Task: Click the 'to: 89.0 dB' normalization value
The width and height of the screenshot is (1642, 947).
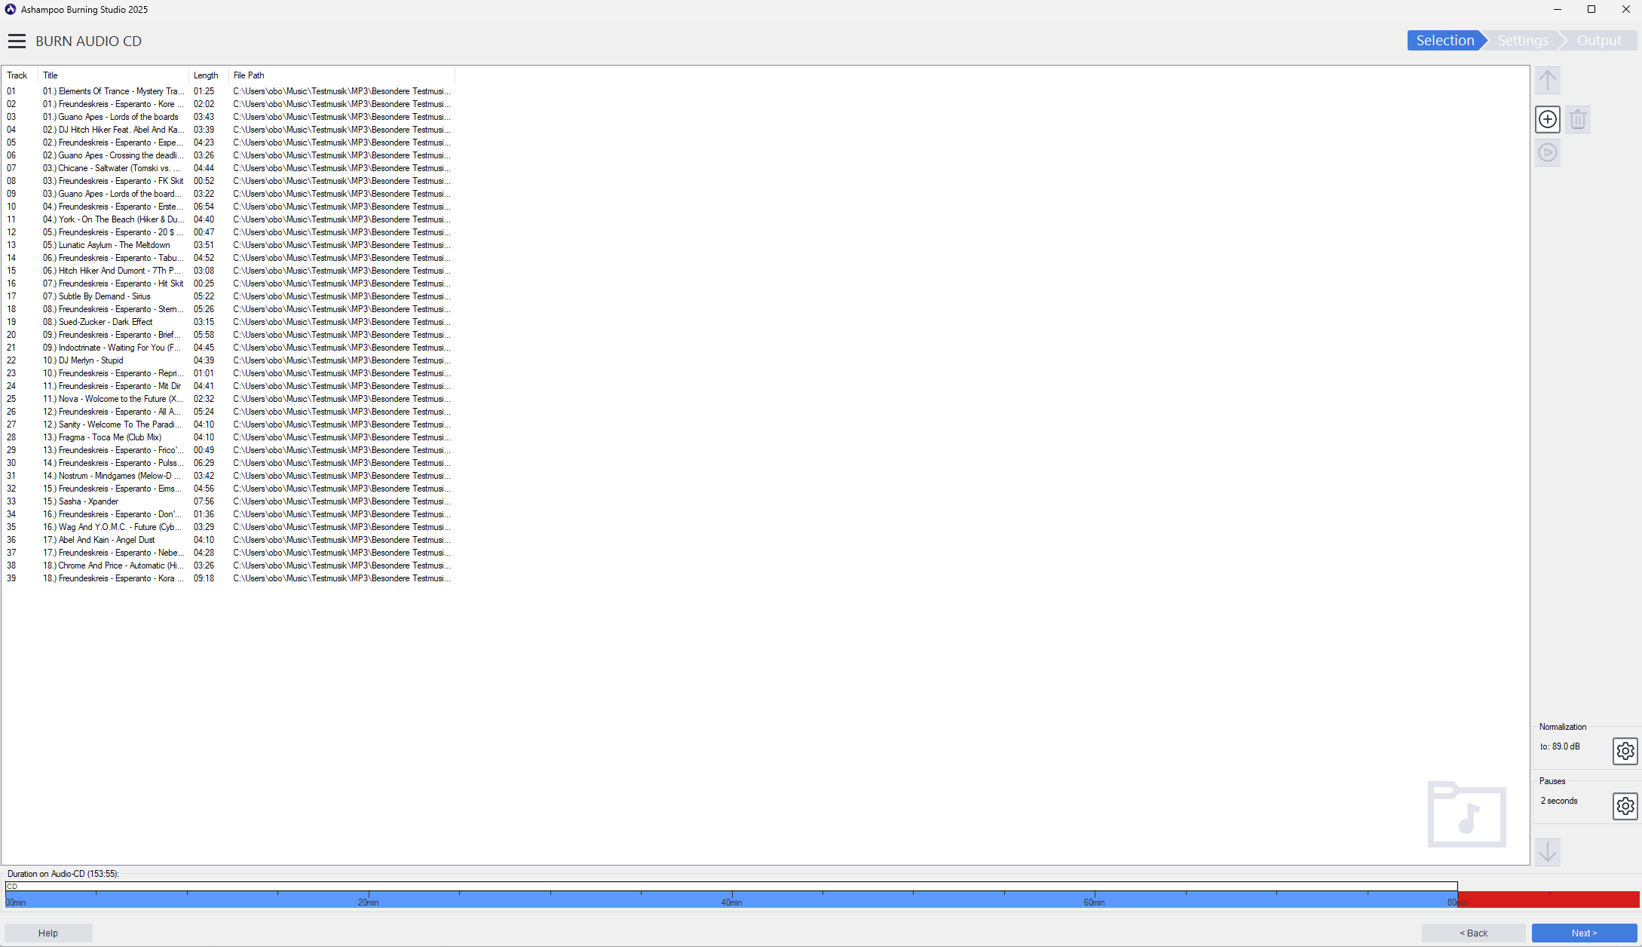Action: tap(1560, 746)
